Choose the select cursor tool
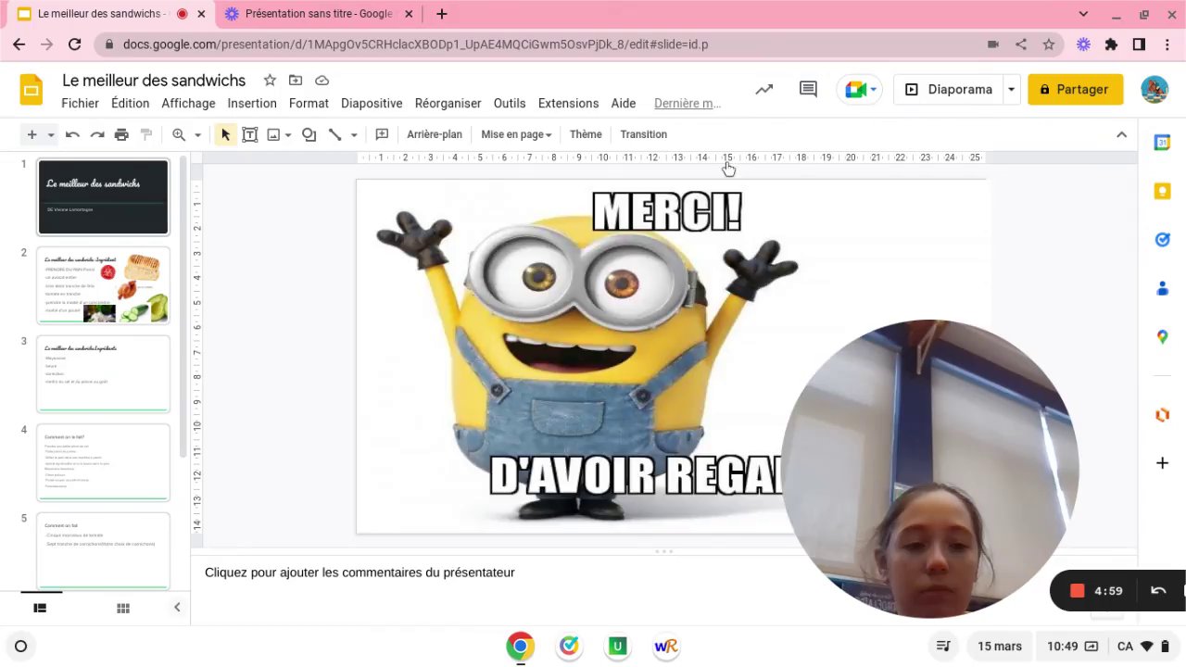Image resolution: width=1186 pixels, height=667 pixels. 225,134
